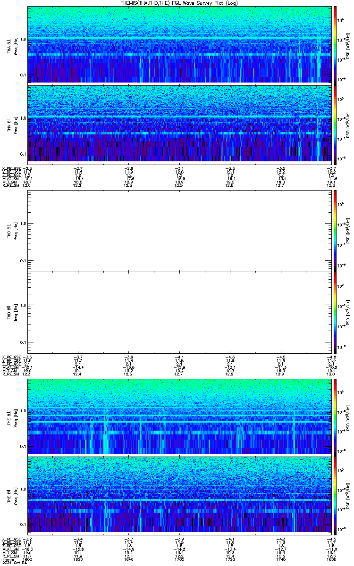
Task: Click the THE B∥ spectrogram panel
Action: tap(178, 495)
